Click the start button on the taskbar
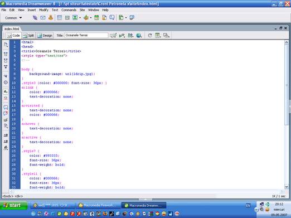 point(14,205)
